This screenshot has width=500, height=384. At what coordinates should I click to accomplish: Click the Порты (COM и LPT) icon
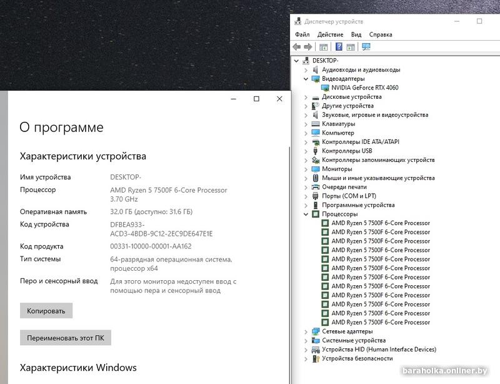(x=316, y=196)
